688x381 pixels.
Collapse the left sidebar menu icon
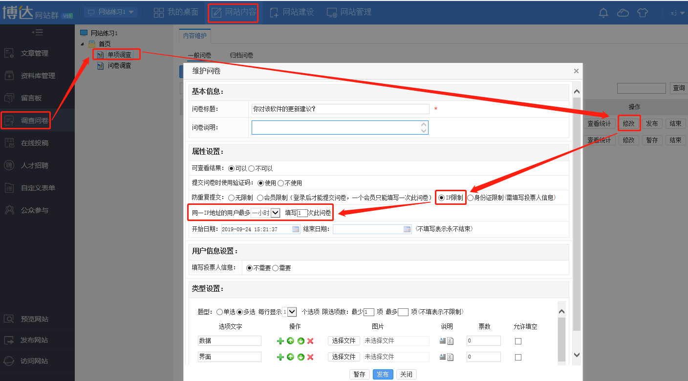[x=37, y=32]
